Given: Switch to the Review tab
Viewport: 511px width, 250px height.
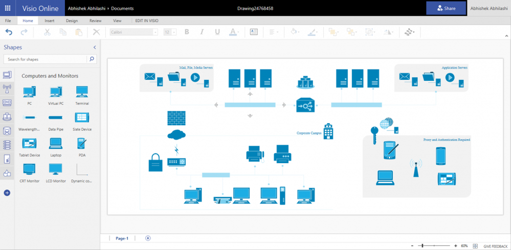Looking at the screenshot, I should pyautogui.click(x=96, y=20).
